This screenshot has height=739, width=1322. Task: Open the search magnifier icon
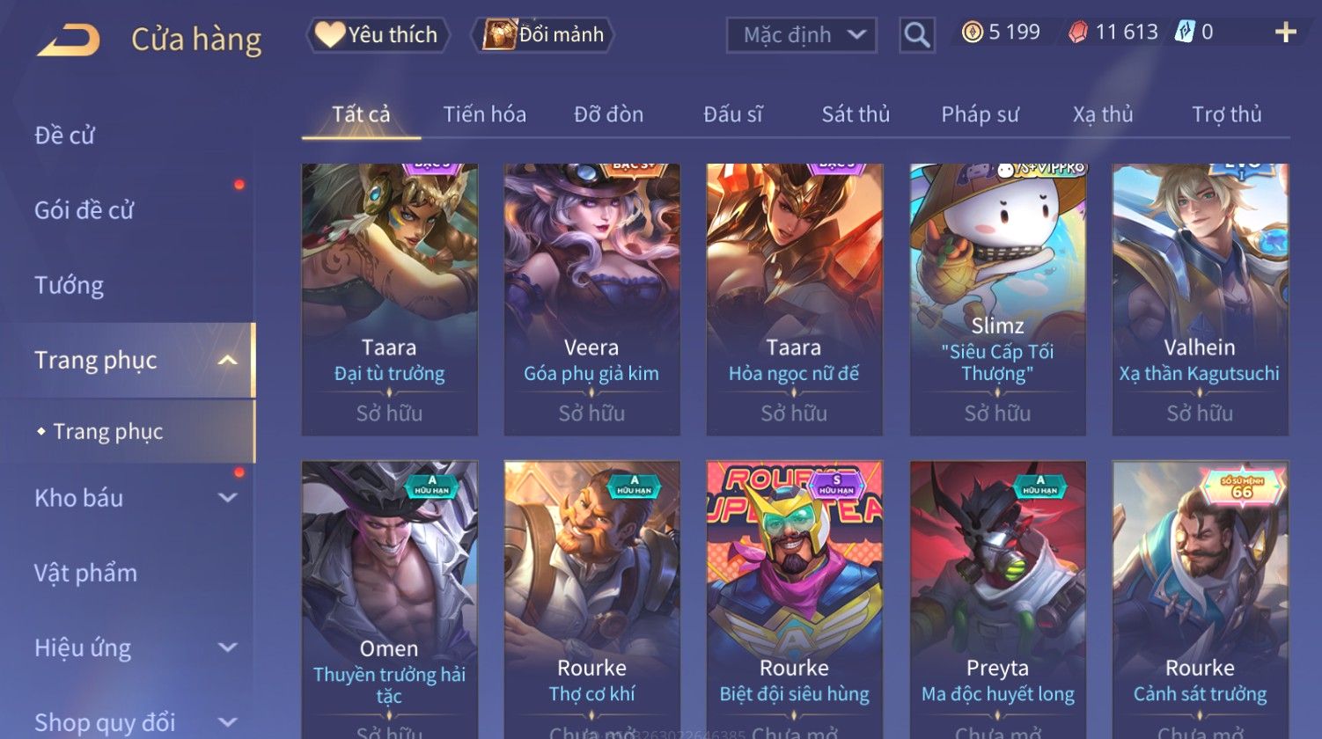[916, 35]
